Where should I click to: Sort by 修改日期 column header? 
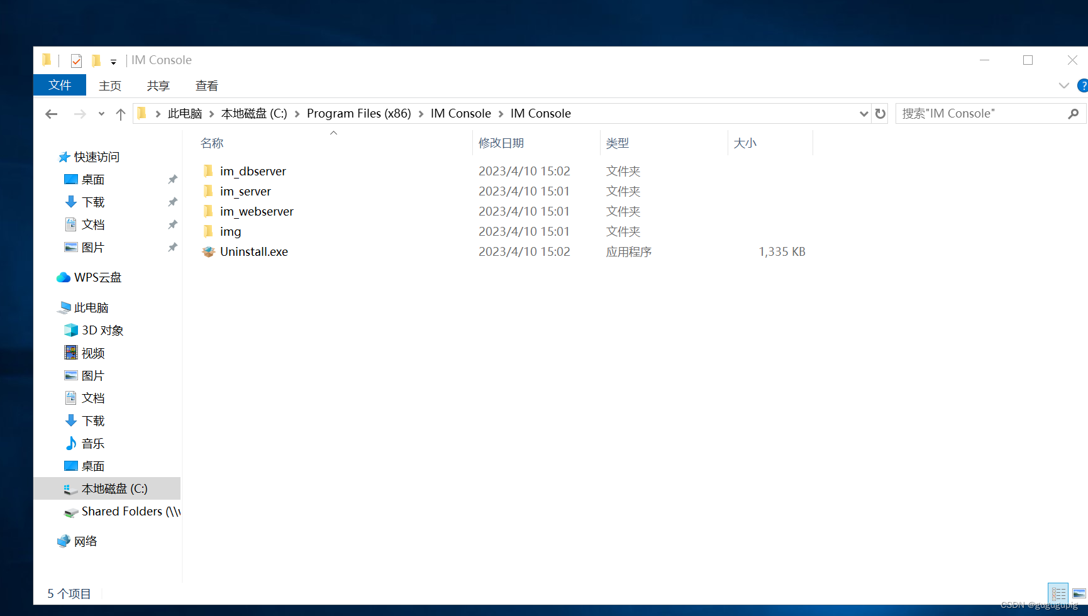click(x=501, y=143)
